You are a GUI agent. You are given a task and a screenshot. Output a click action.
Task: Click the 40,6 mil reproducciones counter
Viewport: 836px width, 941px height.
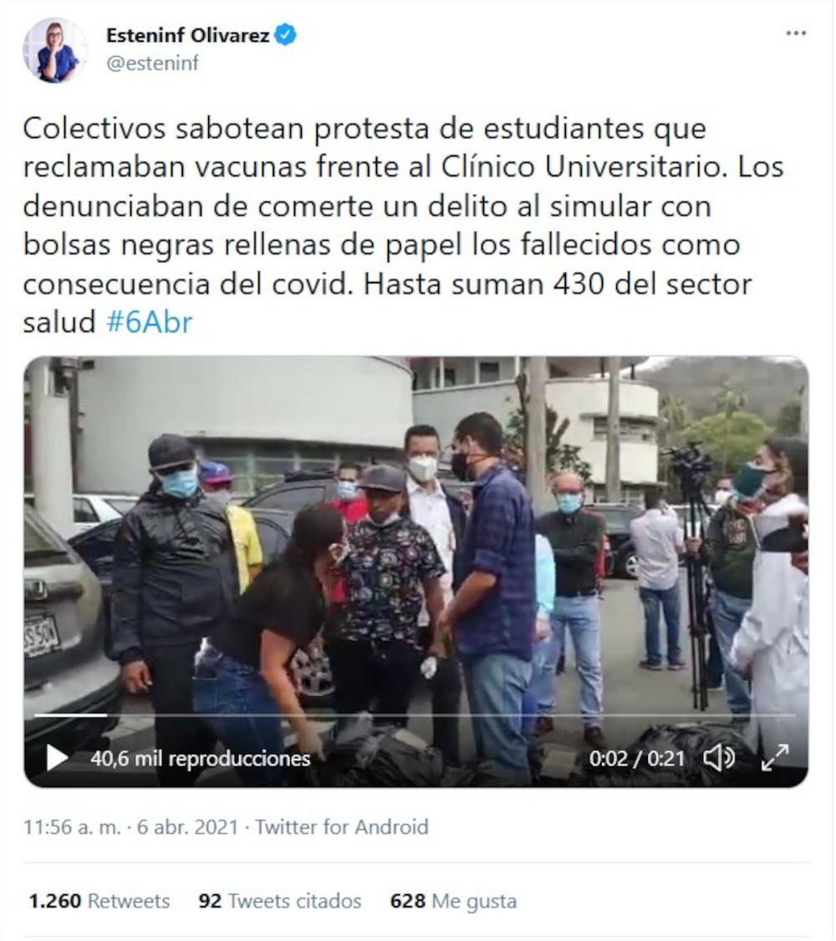201,759
